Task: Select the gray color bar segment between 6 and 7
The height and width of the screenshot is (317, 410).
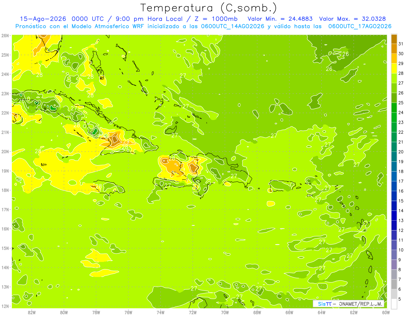Action: 394,284
